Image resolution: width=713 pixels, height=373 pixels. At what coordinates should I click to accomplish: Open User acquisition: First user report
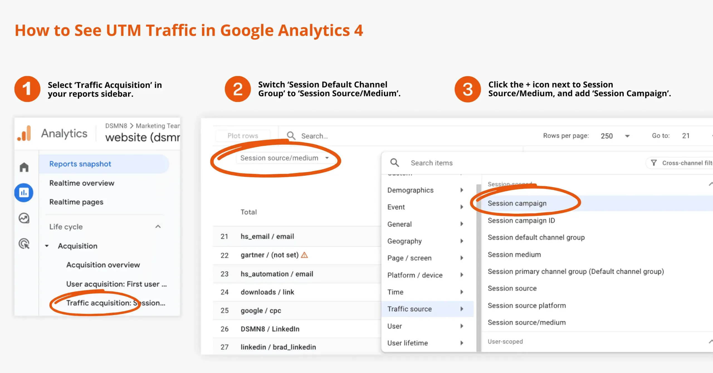pyautogui.click(x=116, y=284)
